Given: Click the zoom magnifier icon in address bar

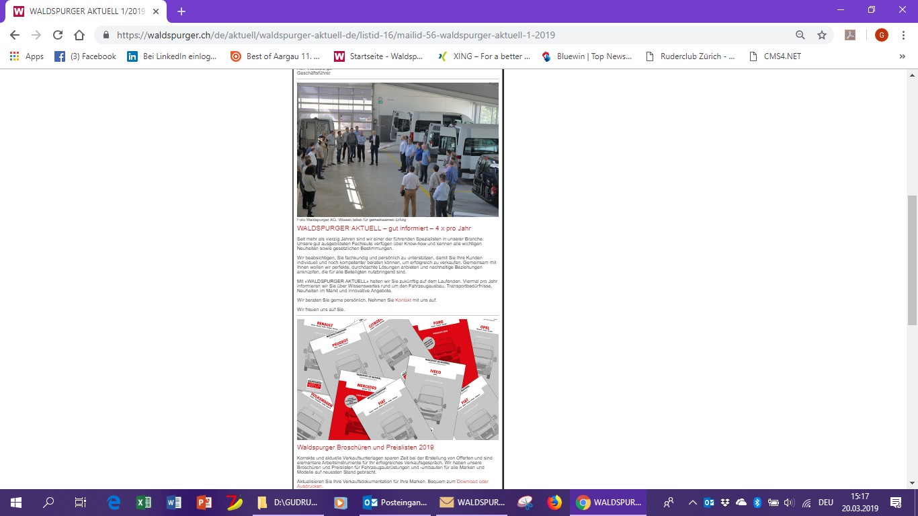Looking at the screenshot, I should tap(800, 35).
